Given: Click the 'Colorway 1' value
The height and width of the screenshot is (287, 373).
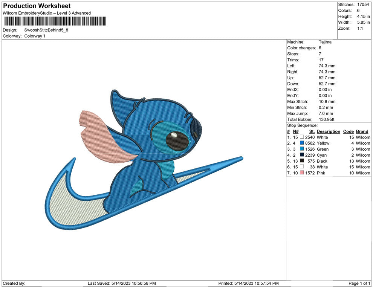Looking at the screenshot, I should pos(35,36).
